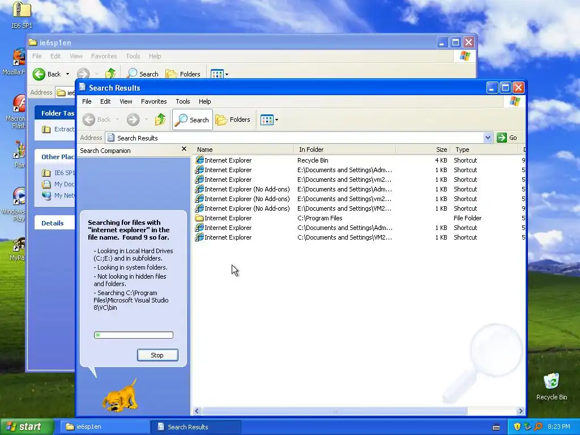Click left arrow of horizontal scrollbar
Viewport: 580px width, 435px height.
point(197,411)
